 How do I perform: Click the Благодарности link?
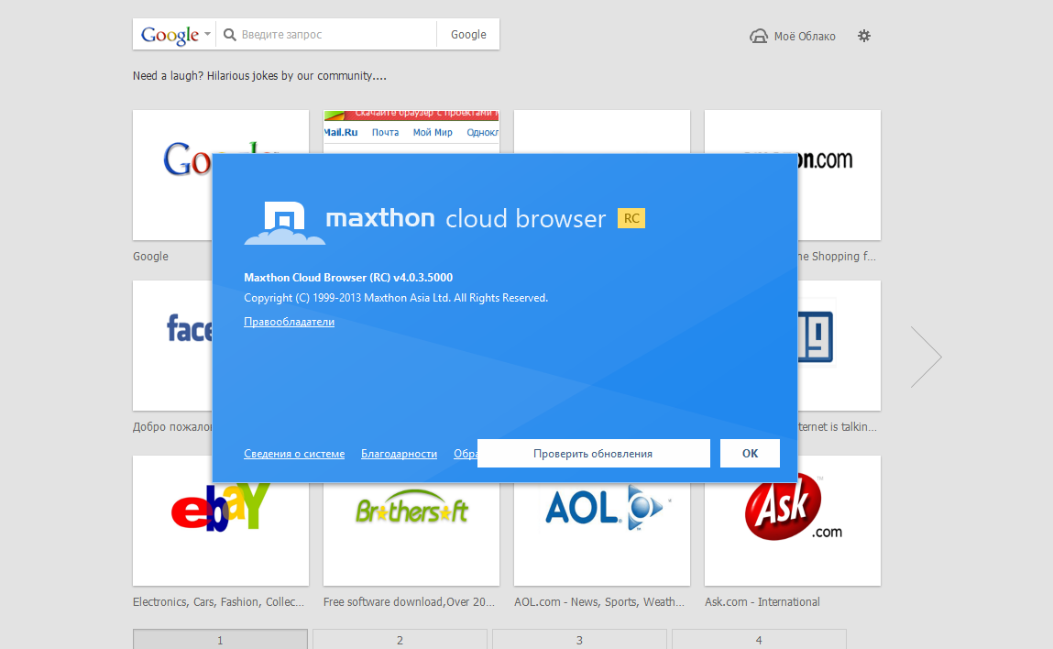point(399,454)
